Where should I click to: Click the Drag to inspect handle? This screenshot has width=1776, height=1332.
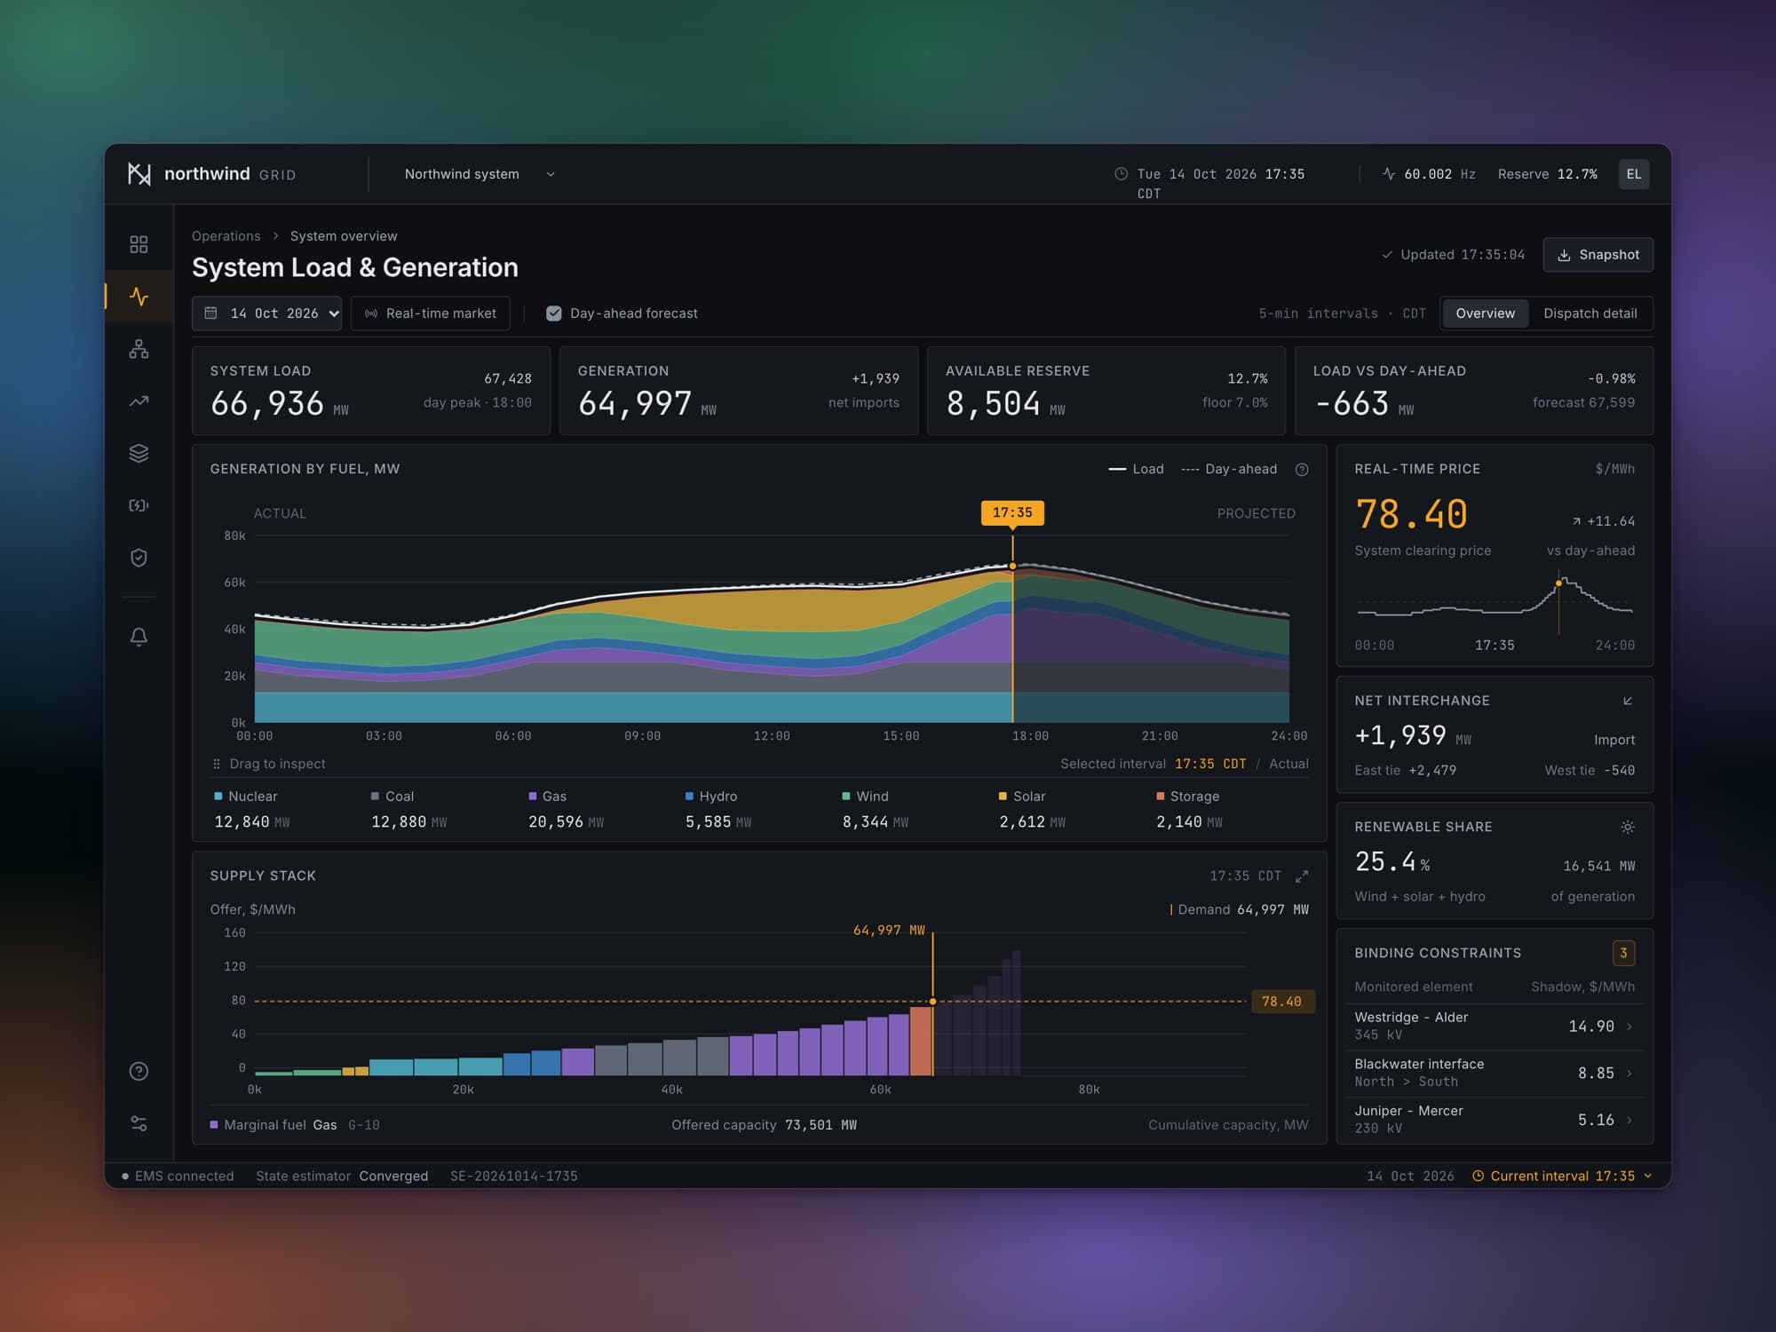[217, 764]
